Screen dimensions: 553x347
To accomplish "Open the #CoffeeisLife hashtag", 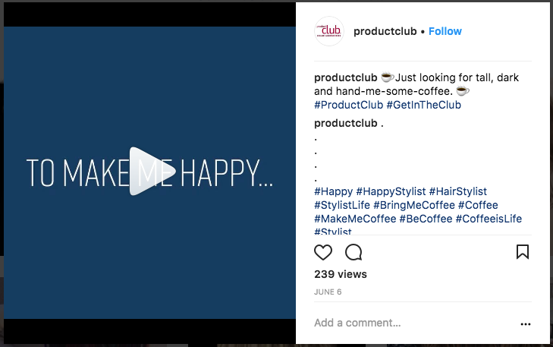I will [x=489, y=219].
